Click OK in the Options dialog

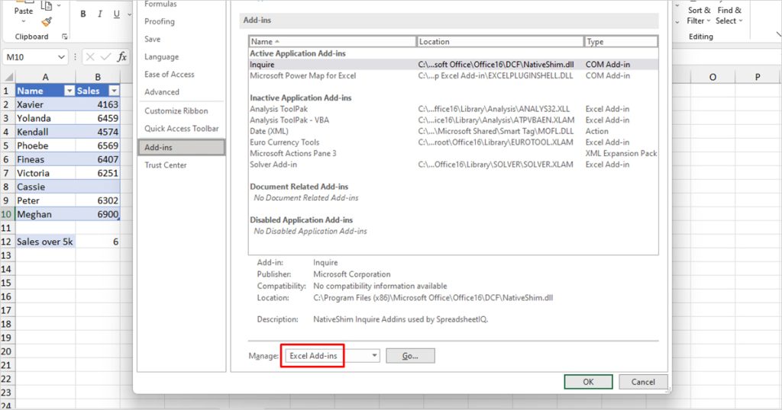(589, 382)
